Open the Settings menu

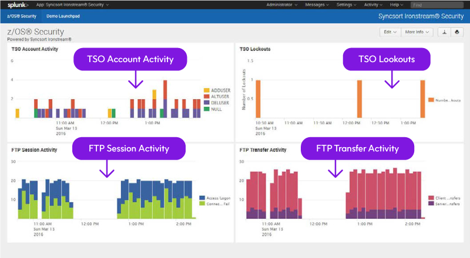[346, 5]
